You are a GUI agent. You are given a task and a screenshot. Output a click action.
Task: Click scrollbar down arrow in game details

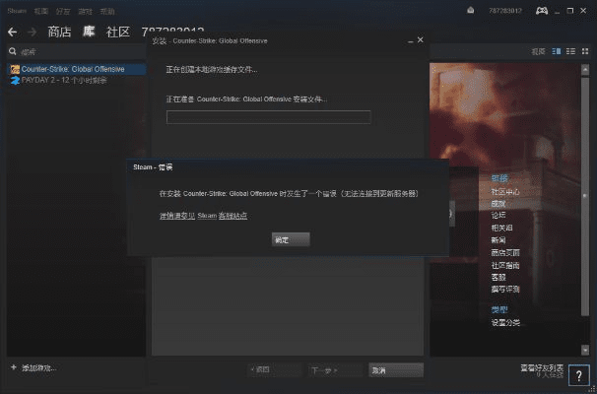[585, 350]
